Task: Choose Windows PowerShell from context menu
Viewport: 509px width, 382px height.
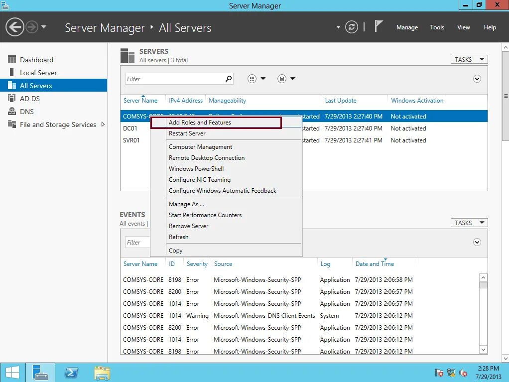Action: click(x=226, y=169)
